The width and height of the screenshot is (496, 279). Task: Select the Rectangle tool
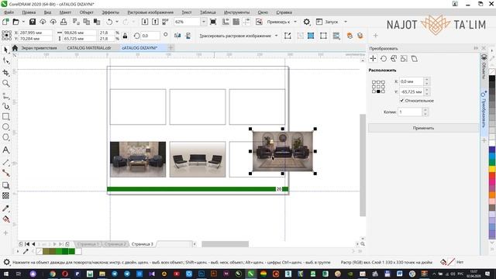click(x=5, y=116)
